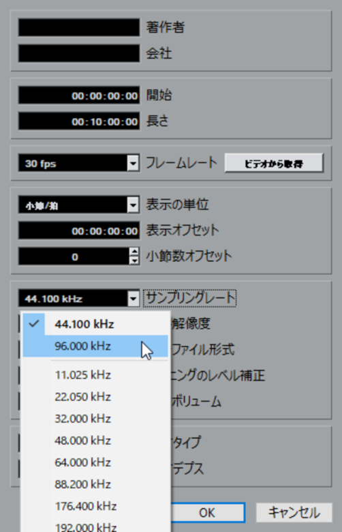
Task: Click the ビデオから取得 button
Action: (x=274, y=164)
